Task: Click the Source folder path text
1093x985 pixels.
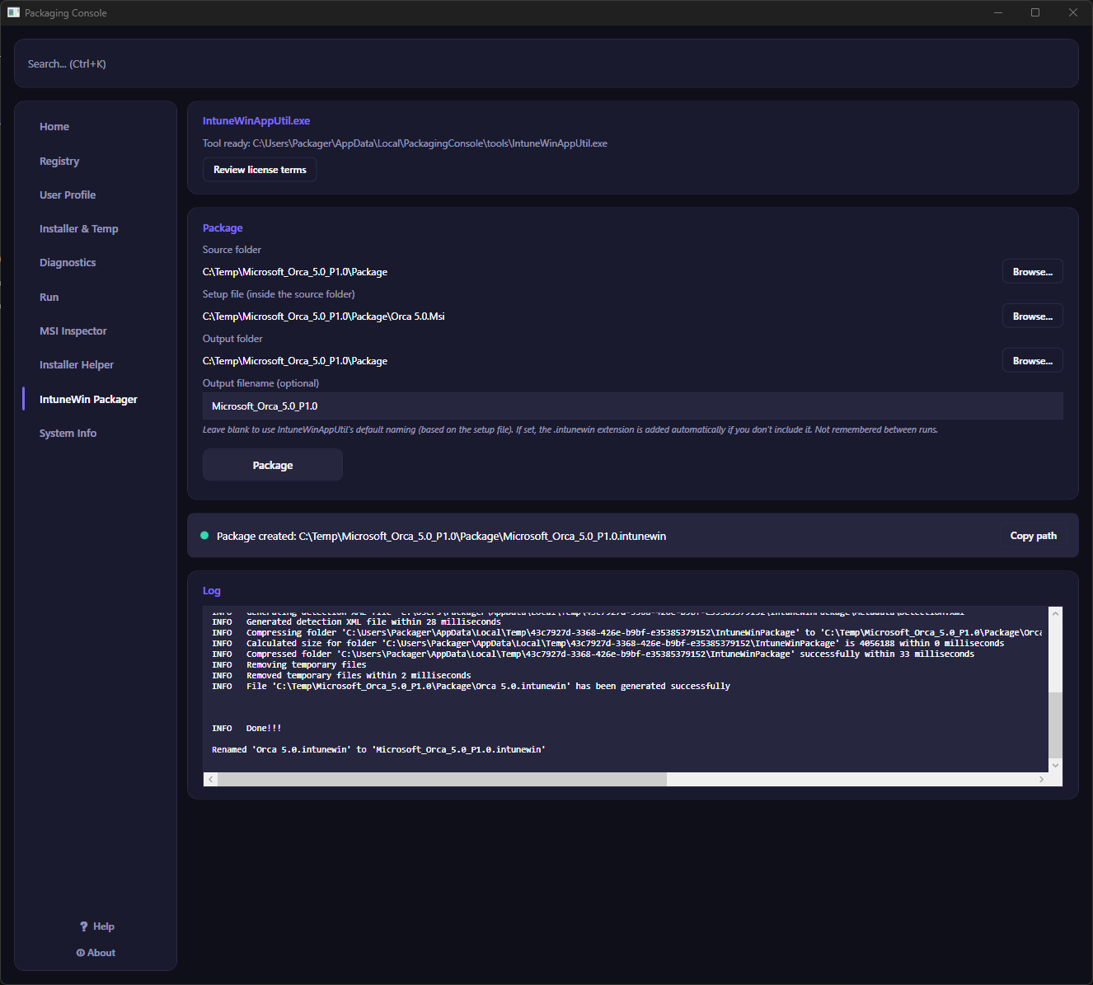Action: click(x=295, y=272)
